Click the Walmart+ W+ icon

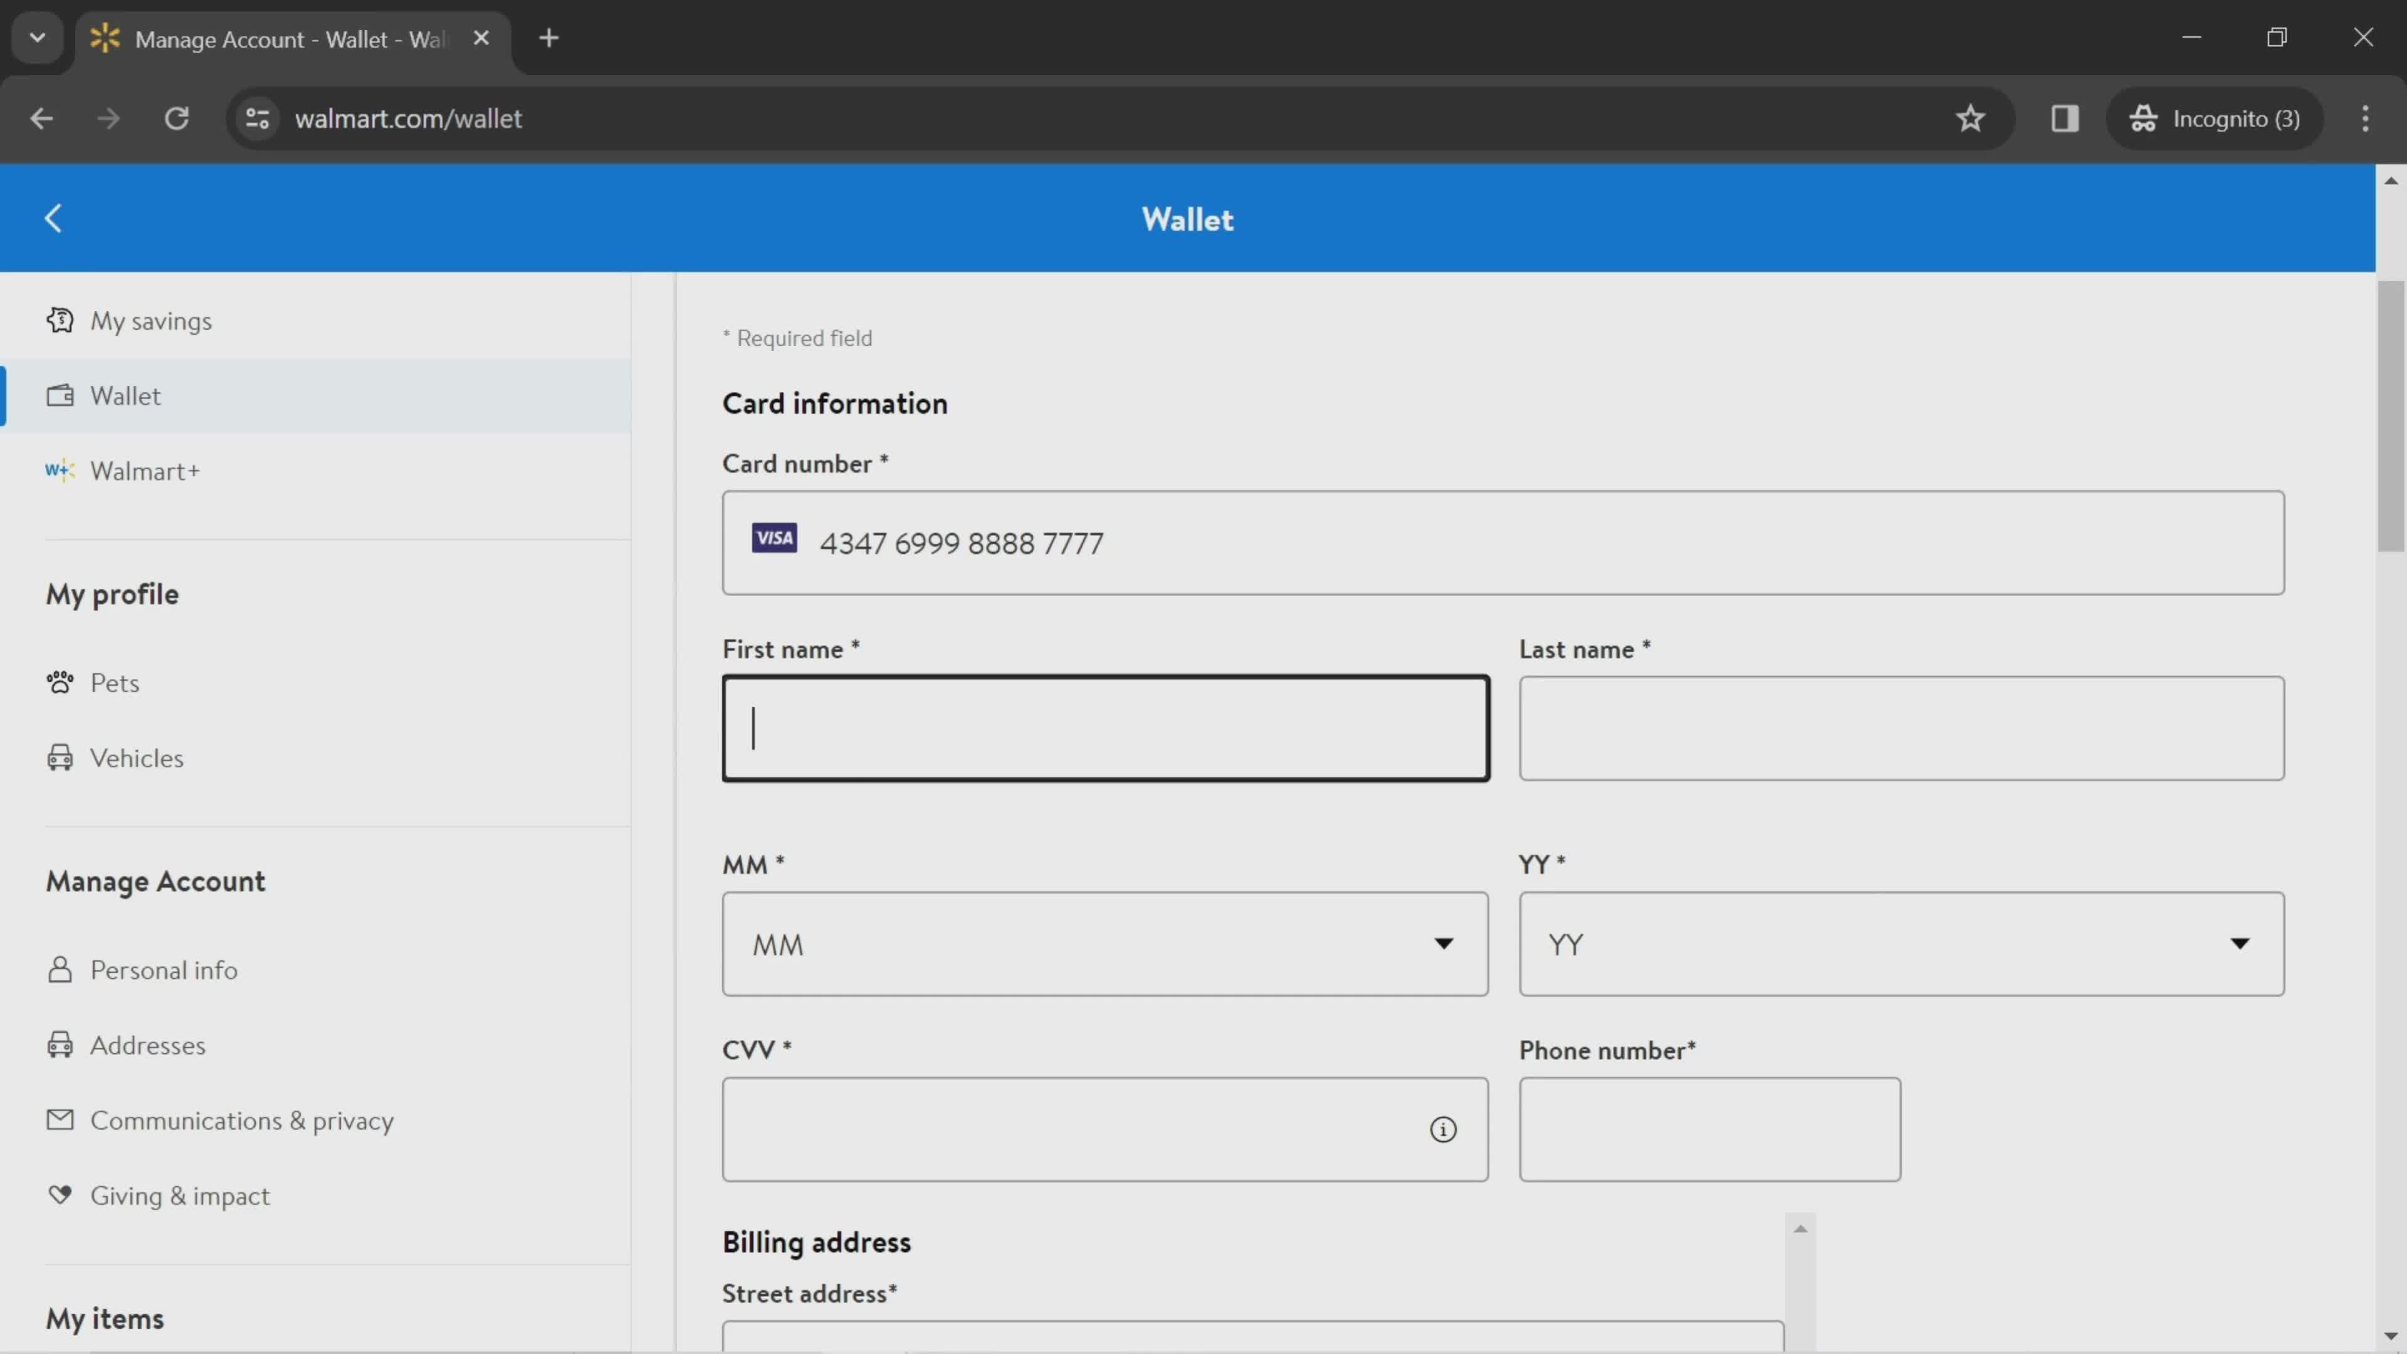[60, 470]
